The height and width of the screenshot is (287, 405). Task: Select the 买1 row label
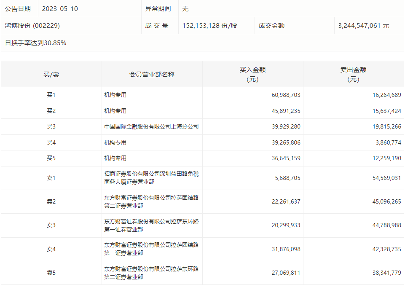51,95
